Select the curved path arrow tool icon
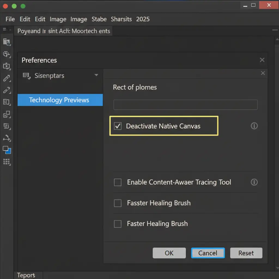 click(7, 138)
